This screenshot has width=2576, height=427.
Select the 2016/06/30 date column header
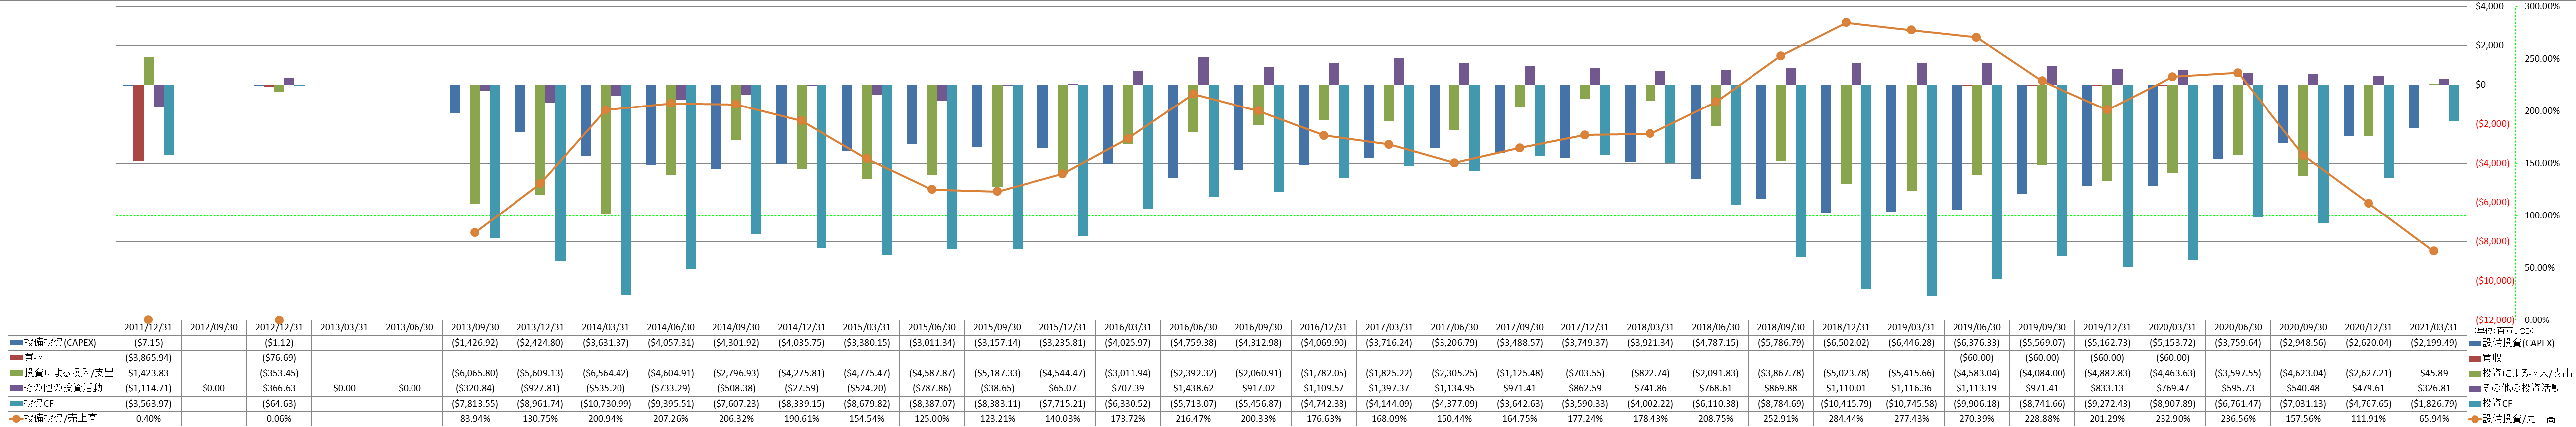pos(1193,327)
